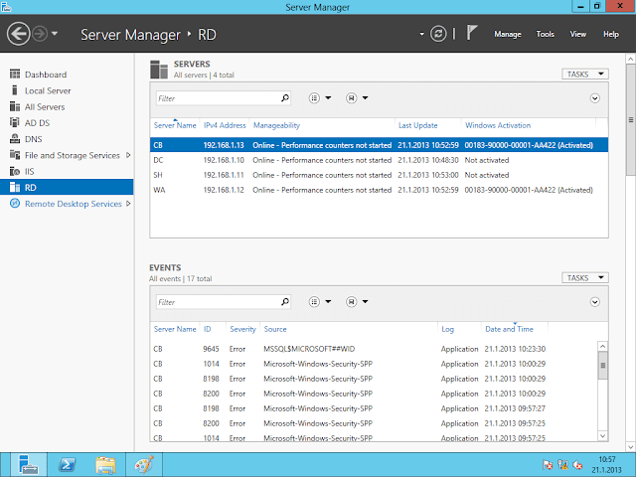636x477 pixels.
Task: Select All Servers in the sidebar
Action: [x=45, y=106]
